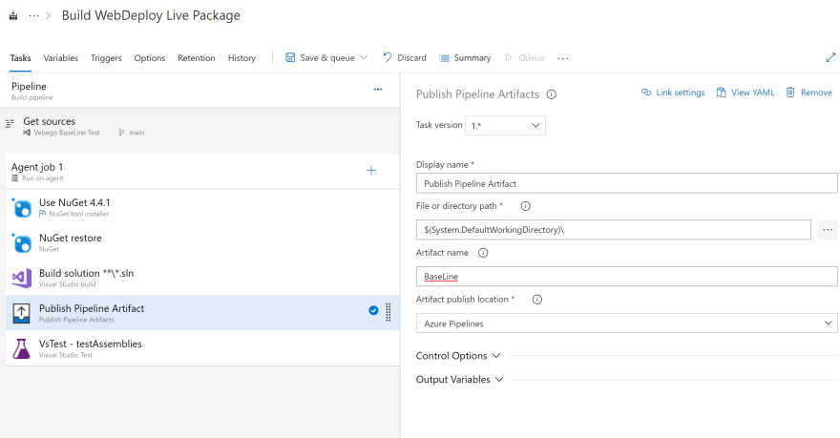This screenshot has width=840, height=438.
Task: Click the Queue play button
Action: click(x=524, y=58)
